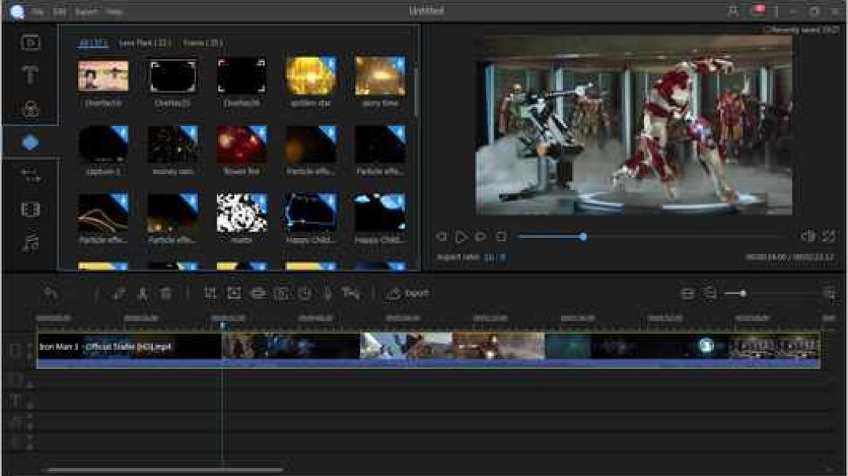Open the Transitions panel
This screenshot has width=848, height=476.
coord(30,175)
